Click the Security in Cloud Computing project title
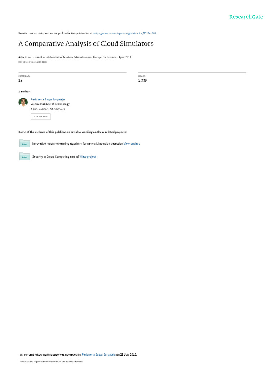This screenshot has height=370, width=277. coord(56,157)
